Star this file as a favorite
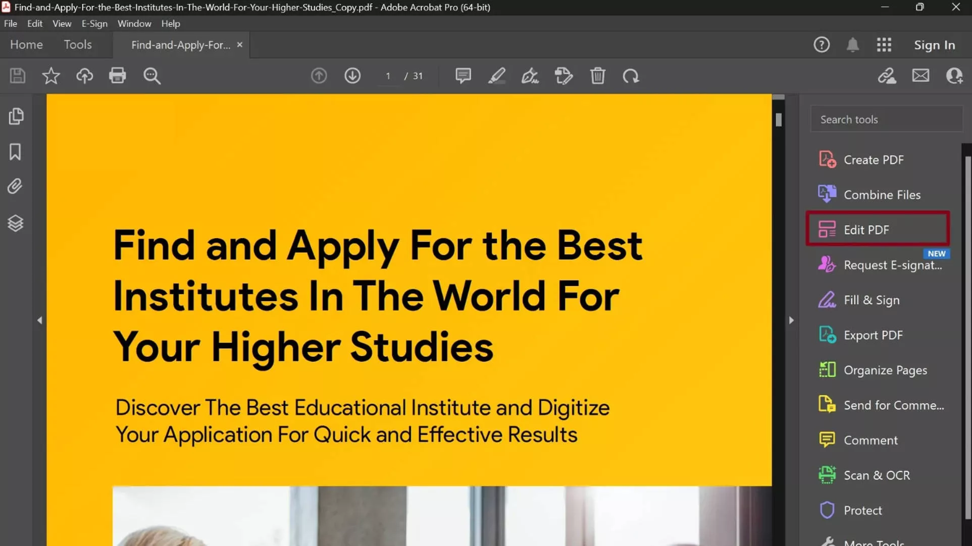The width and height of the screenshot is (972, 546). [51, 76]
